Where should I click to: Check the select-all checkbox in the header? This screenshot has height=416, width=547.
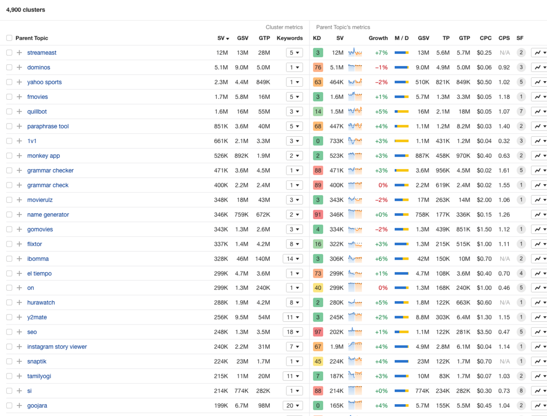coord(9,38)
